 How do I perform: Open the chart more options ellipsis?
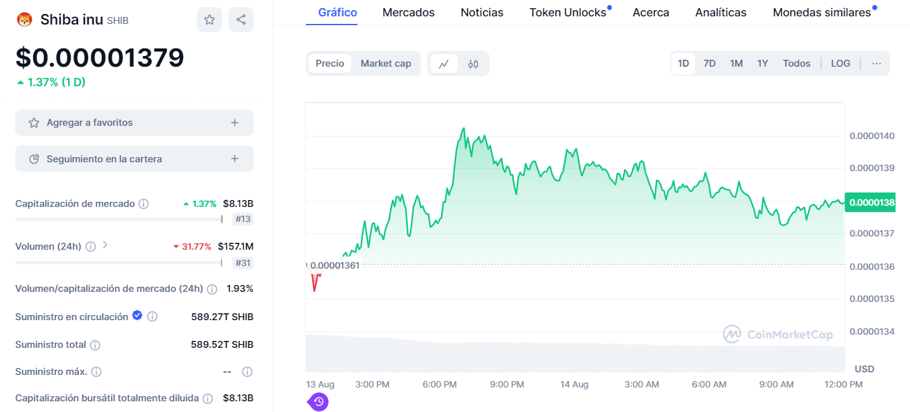coord(877,64)
